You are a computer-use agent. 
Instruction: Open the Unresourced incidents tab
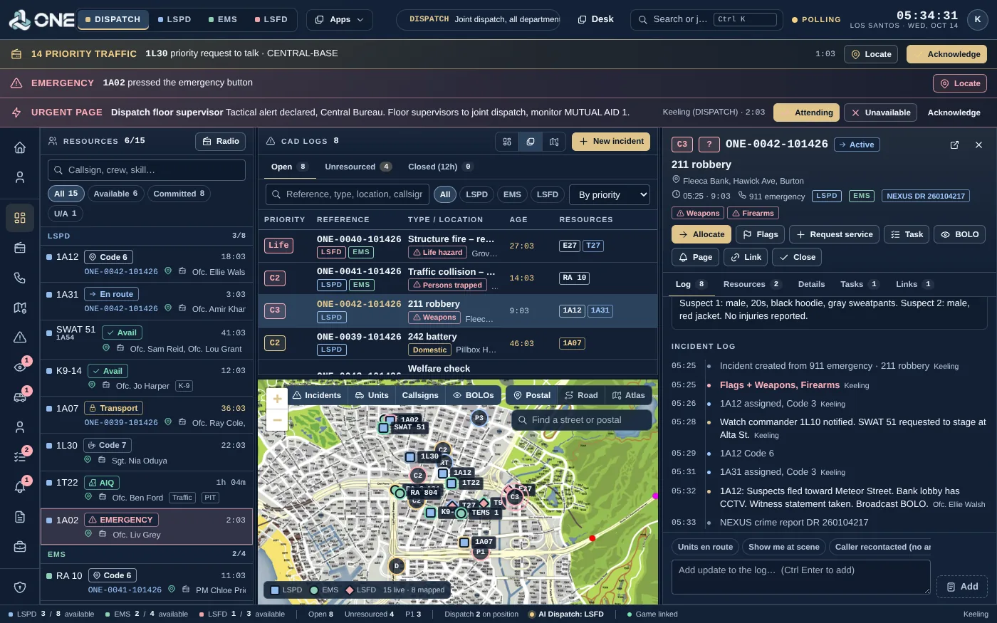click(x=358, y=167)
